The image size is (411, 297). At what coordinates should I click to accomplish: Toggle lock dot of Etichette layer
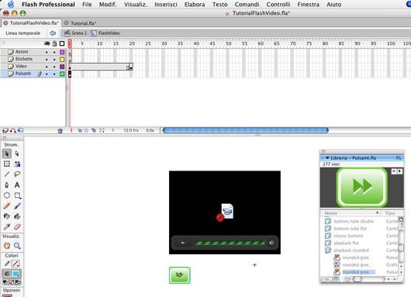point(54,60)
